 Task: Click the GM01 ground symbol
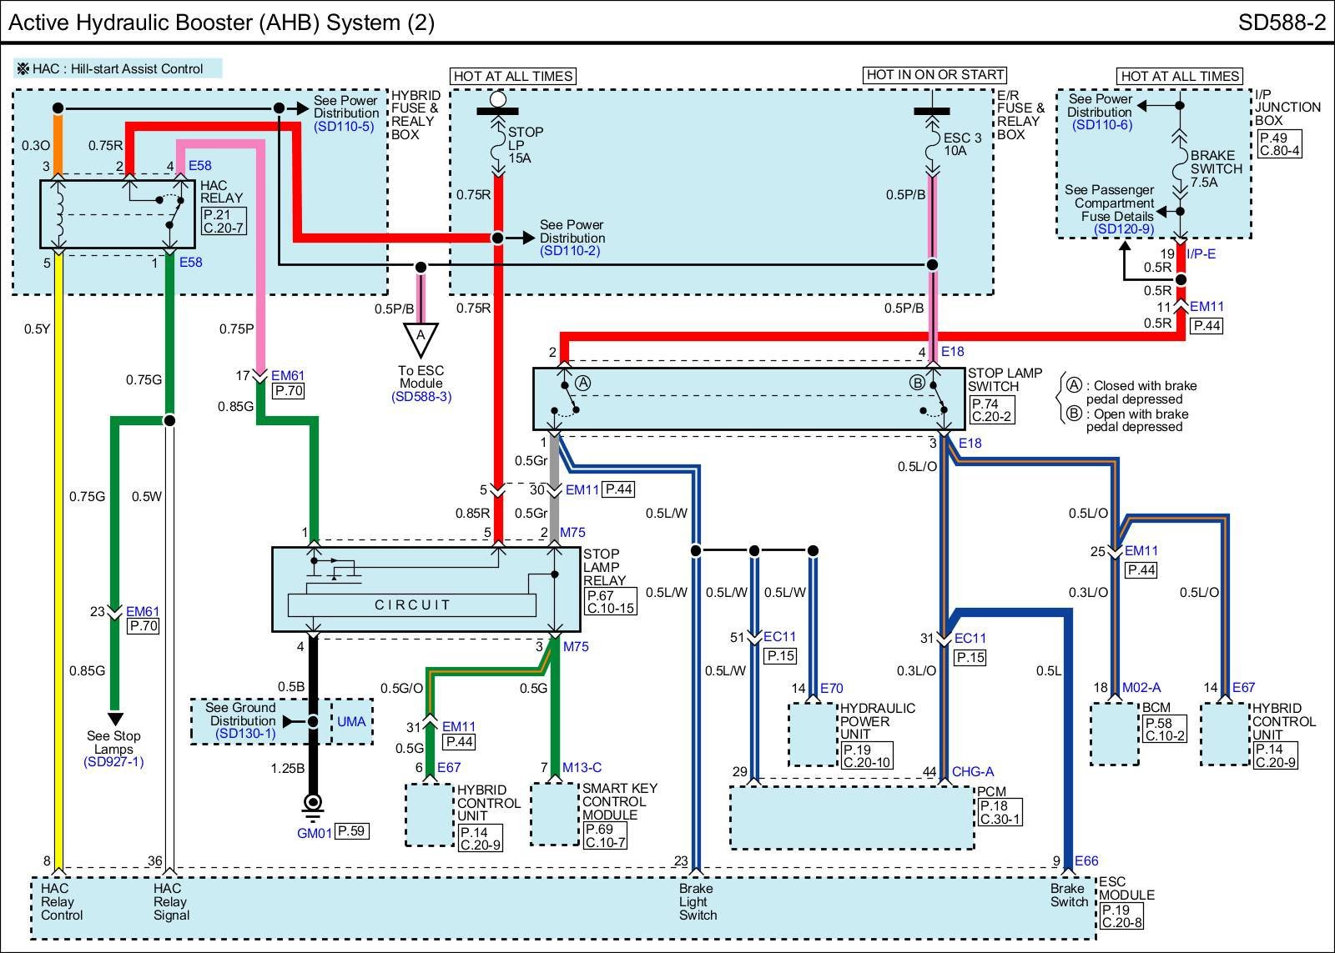coord(313,805)
